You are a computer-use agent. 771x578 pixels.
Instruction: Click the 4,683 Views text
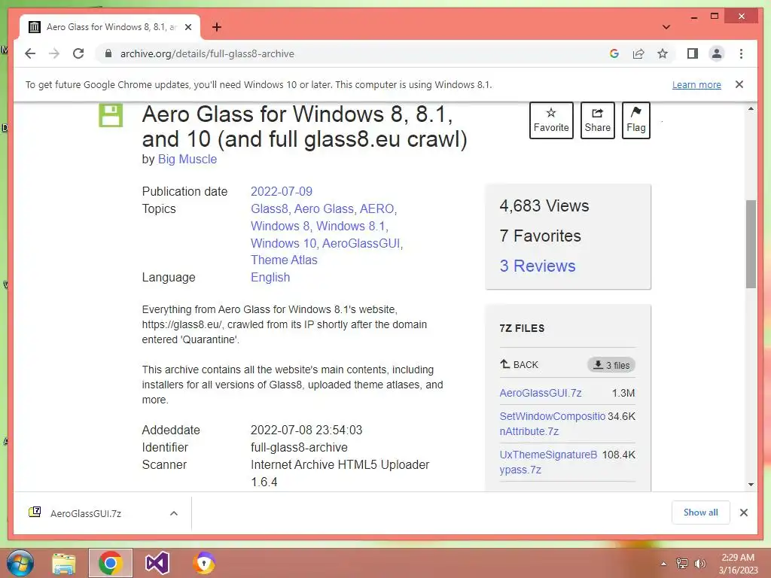click(544, 206)
